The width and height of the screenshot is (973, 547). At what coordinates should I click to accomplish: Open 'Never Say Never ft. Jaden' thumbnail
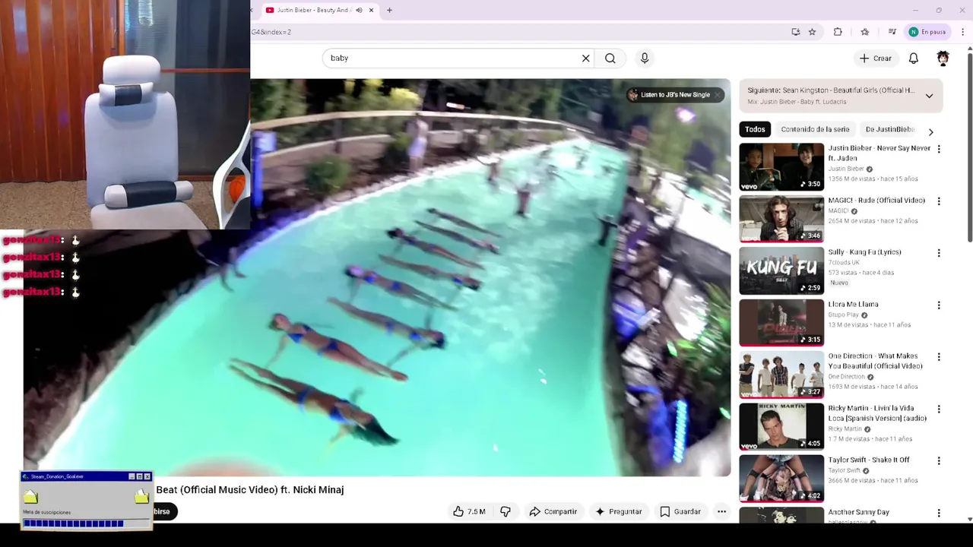[x=781, y=166]
